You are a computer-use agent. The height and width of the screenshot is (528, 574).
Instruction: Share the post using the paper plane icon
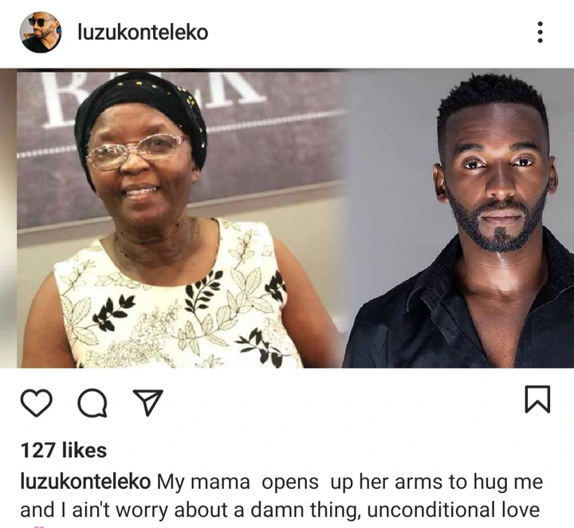[x=148, y=402]
